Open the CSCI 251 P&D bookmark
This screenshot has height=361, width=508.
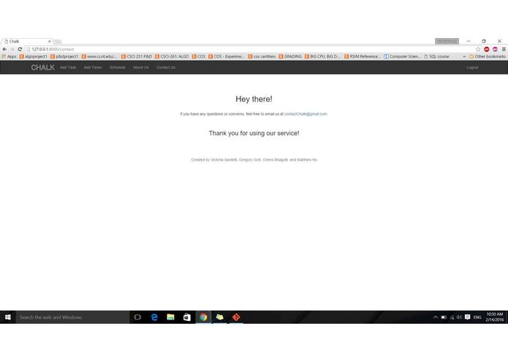tap(137, 56)
